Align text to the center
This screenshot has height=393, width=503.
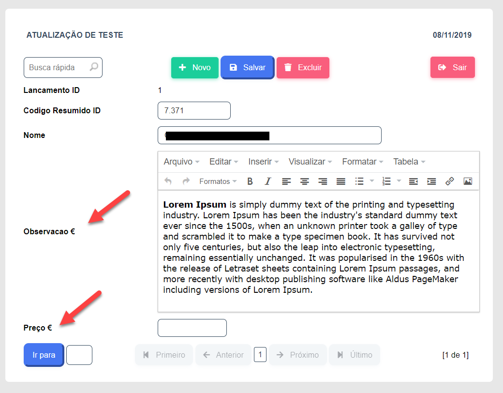(304, 181)
